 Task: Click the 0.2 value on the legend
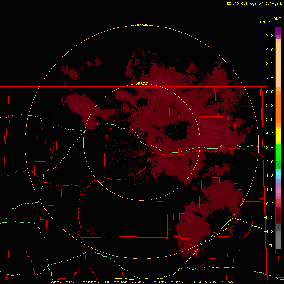[x=270, y=204]
